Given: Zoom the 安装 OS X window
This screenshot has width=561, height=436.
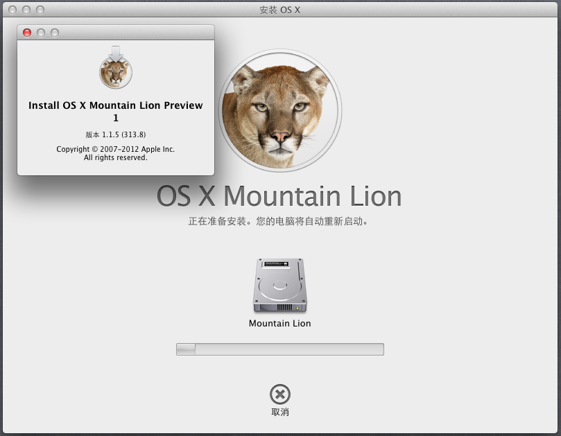Looking at the screenshot, I should coord(40,10).
